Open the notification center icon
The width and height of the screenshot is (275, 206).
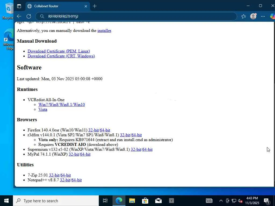click(x=266, y=201)
